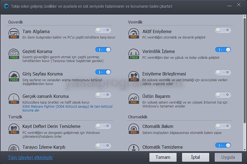Click the Otomatik Bakım icon
This screenshot has width=247, height=164.
click(134, 129)
